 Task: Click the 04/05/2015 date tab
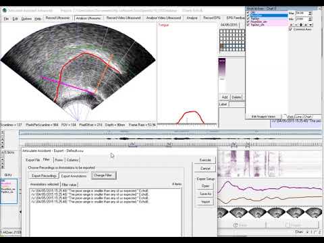(x=229, y=25)
